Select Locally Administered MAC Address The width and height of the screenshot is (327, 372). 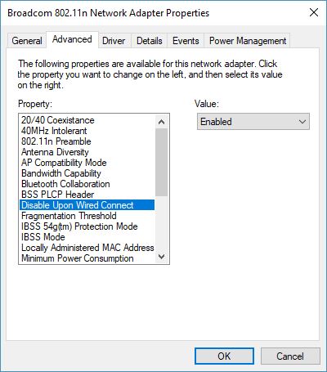coord(87,248)
